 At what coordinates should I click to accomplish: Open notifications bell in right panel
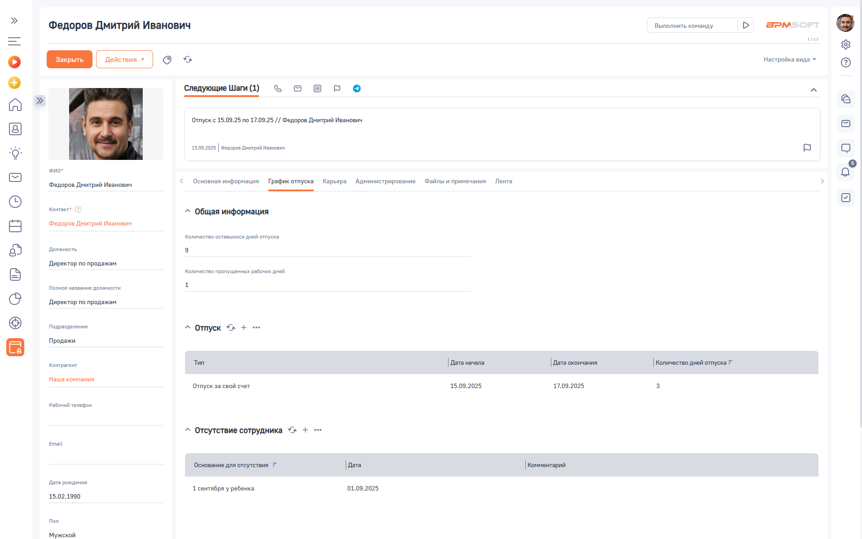coord(845,172)
